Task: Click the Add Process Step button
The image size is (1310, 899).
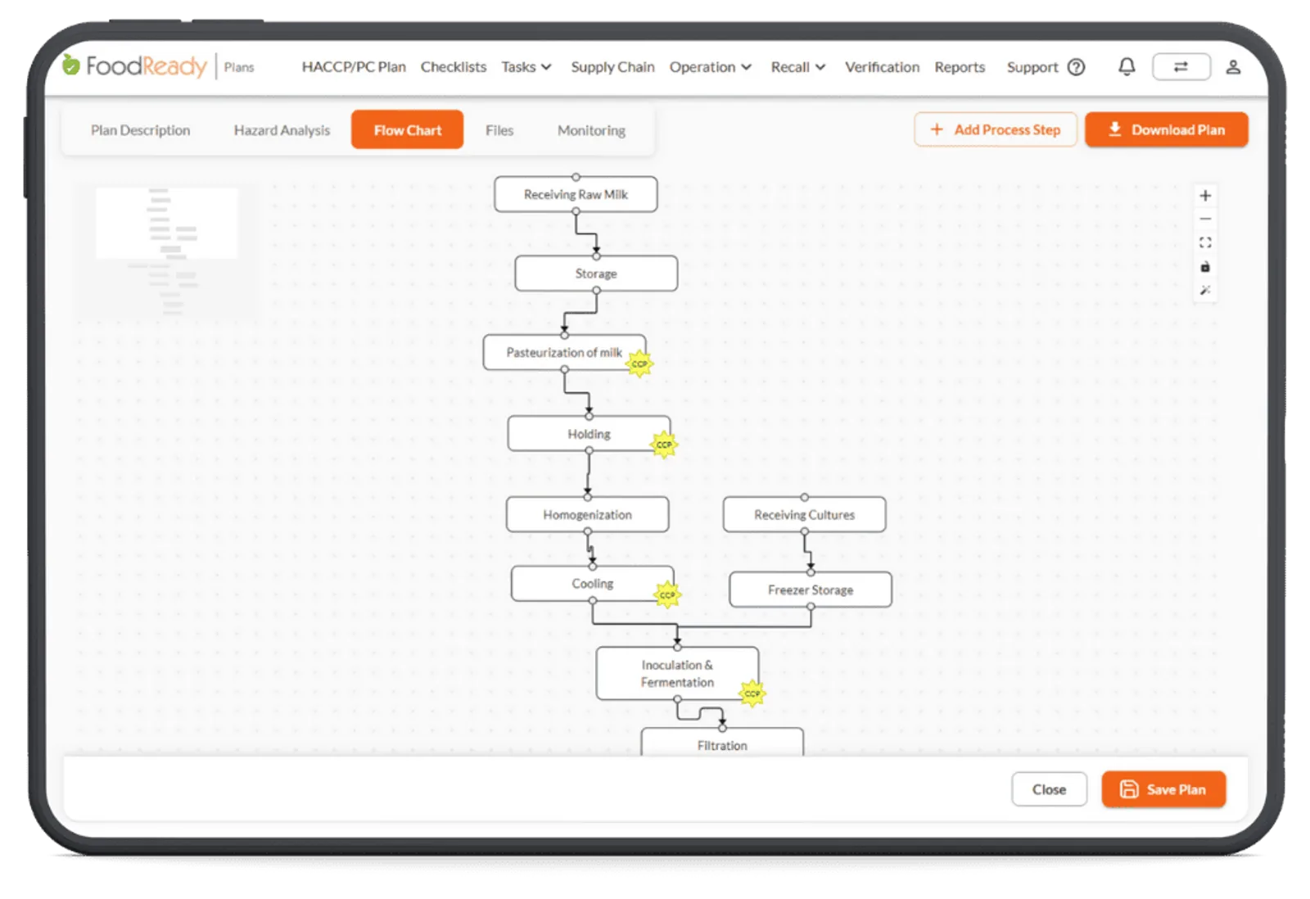Action: 995,129
